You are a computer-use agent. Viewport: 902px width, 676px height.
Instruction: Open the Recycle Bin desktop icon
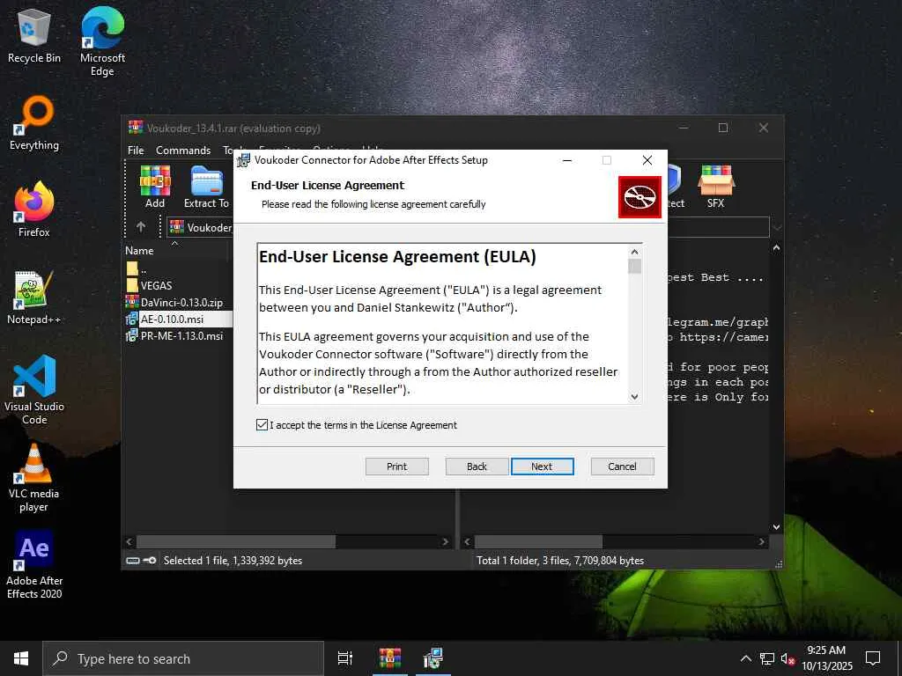click(x=34, y=34)
